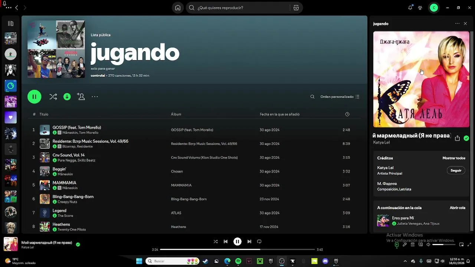Enter full screen player icon
Image resolution: width=475 pixels, height=267 pixels.
point(469,245)
